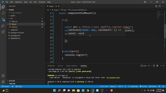Viewport: 166px width, 93px height.
Task: Switch to the Problems panel tab
Action: click(x=51, y=66)
